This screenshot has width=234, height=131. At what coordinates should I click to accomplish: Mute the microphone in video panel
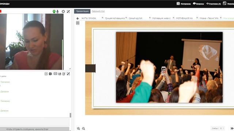pyautogui.click(x=58, y=11)
